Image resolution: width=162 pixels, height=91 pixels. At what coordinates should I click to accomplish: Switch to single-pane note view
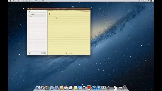[x=42, y=53]
